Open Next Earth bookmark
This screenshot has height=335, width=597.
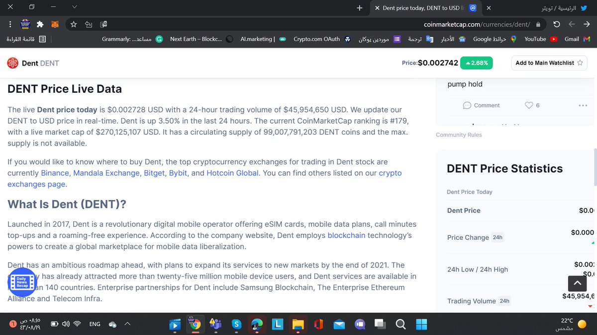coord(201,39)
